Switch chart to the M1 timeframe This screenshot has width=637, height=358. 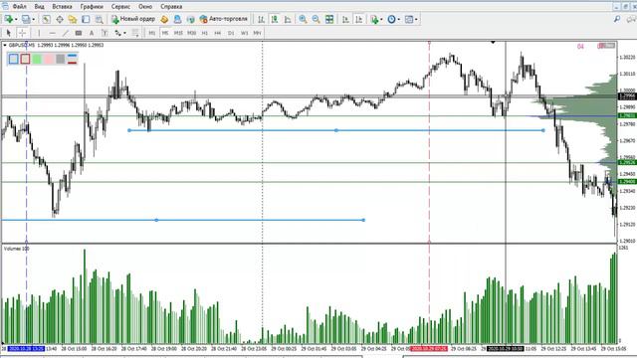coord(152,33)
